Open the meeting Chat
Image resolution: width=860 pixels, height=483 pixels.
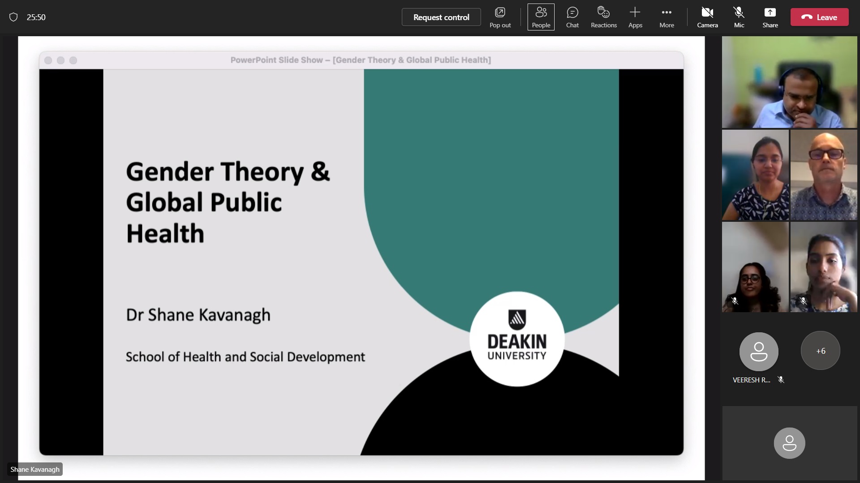point(572,17)
